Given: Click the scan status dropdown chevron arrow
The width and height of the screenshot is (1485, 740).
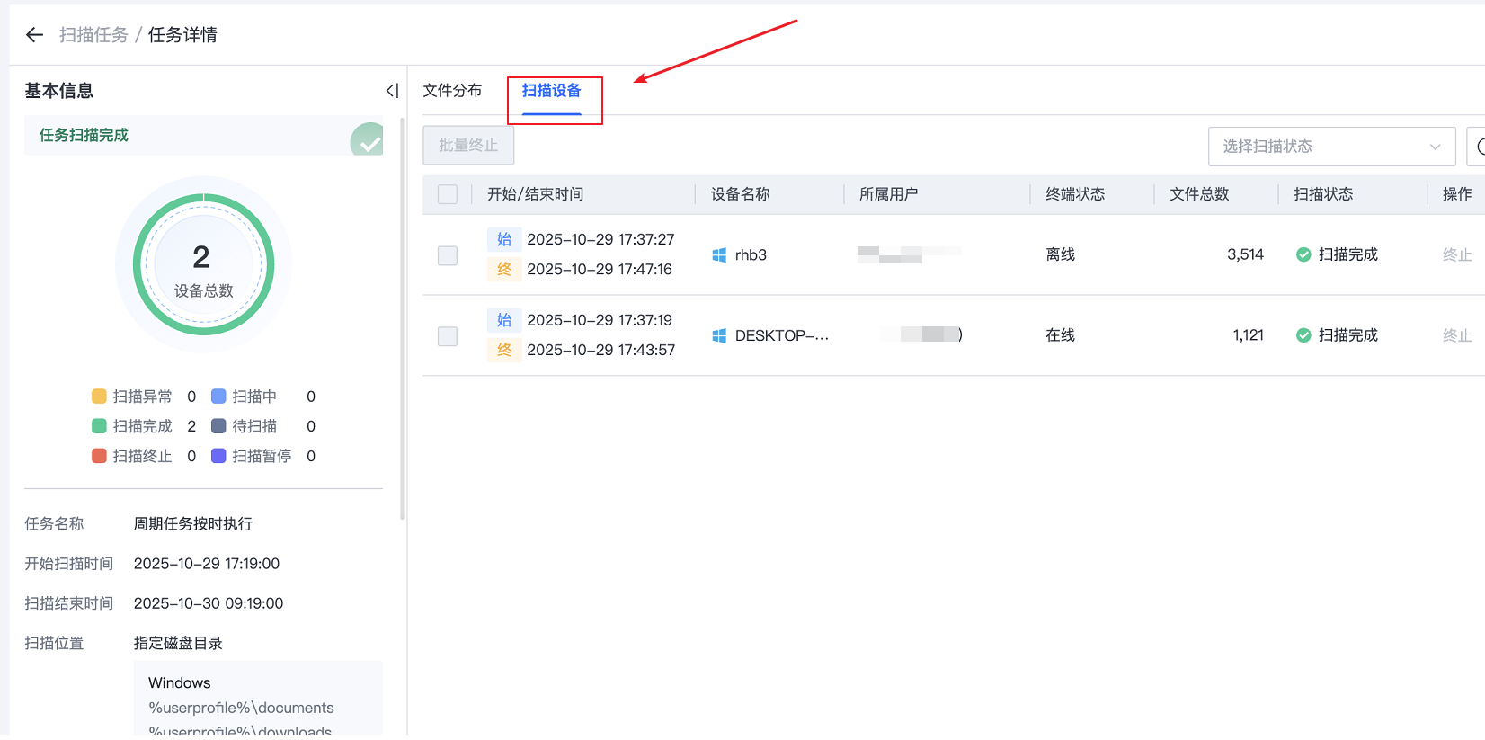Looking at the screenshot, I should pos(1435,147).
